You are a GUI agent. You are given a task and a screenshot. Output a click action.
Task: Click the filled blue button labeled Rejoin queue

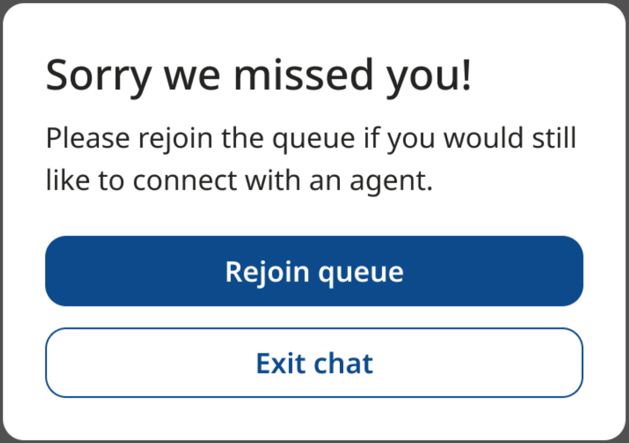coord(314,271)
